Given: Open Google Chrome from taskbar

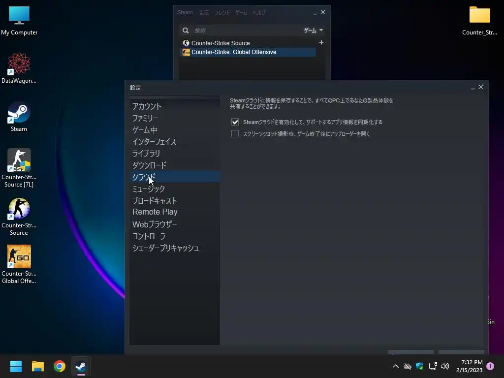Looking at the screenshot, I should (x=60, y=366).
